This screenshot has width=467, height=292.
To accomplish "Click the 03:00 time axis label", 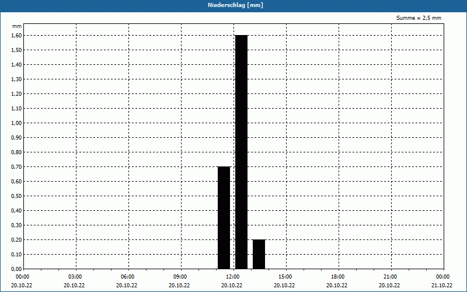I will 75,277.
